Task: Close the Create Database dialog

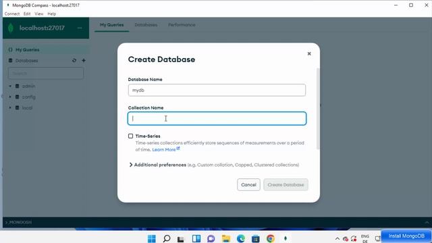Action: point(309,54)
